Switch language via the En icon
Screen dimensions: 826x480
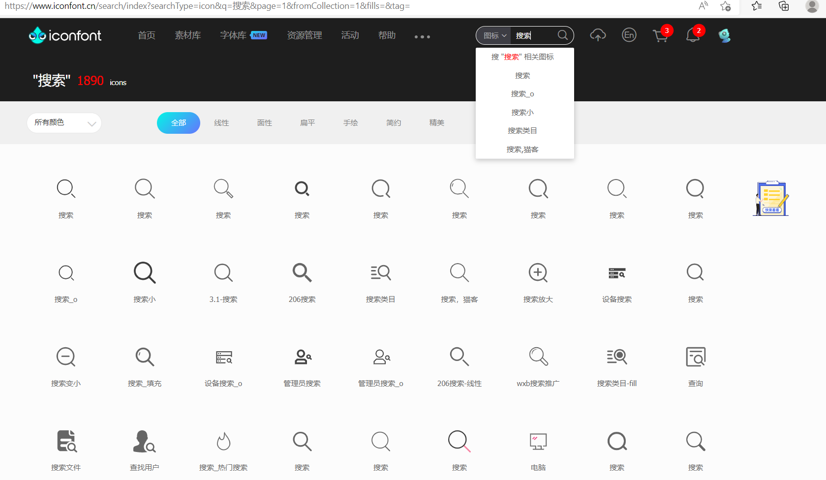[x=628, y=34]
